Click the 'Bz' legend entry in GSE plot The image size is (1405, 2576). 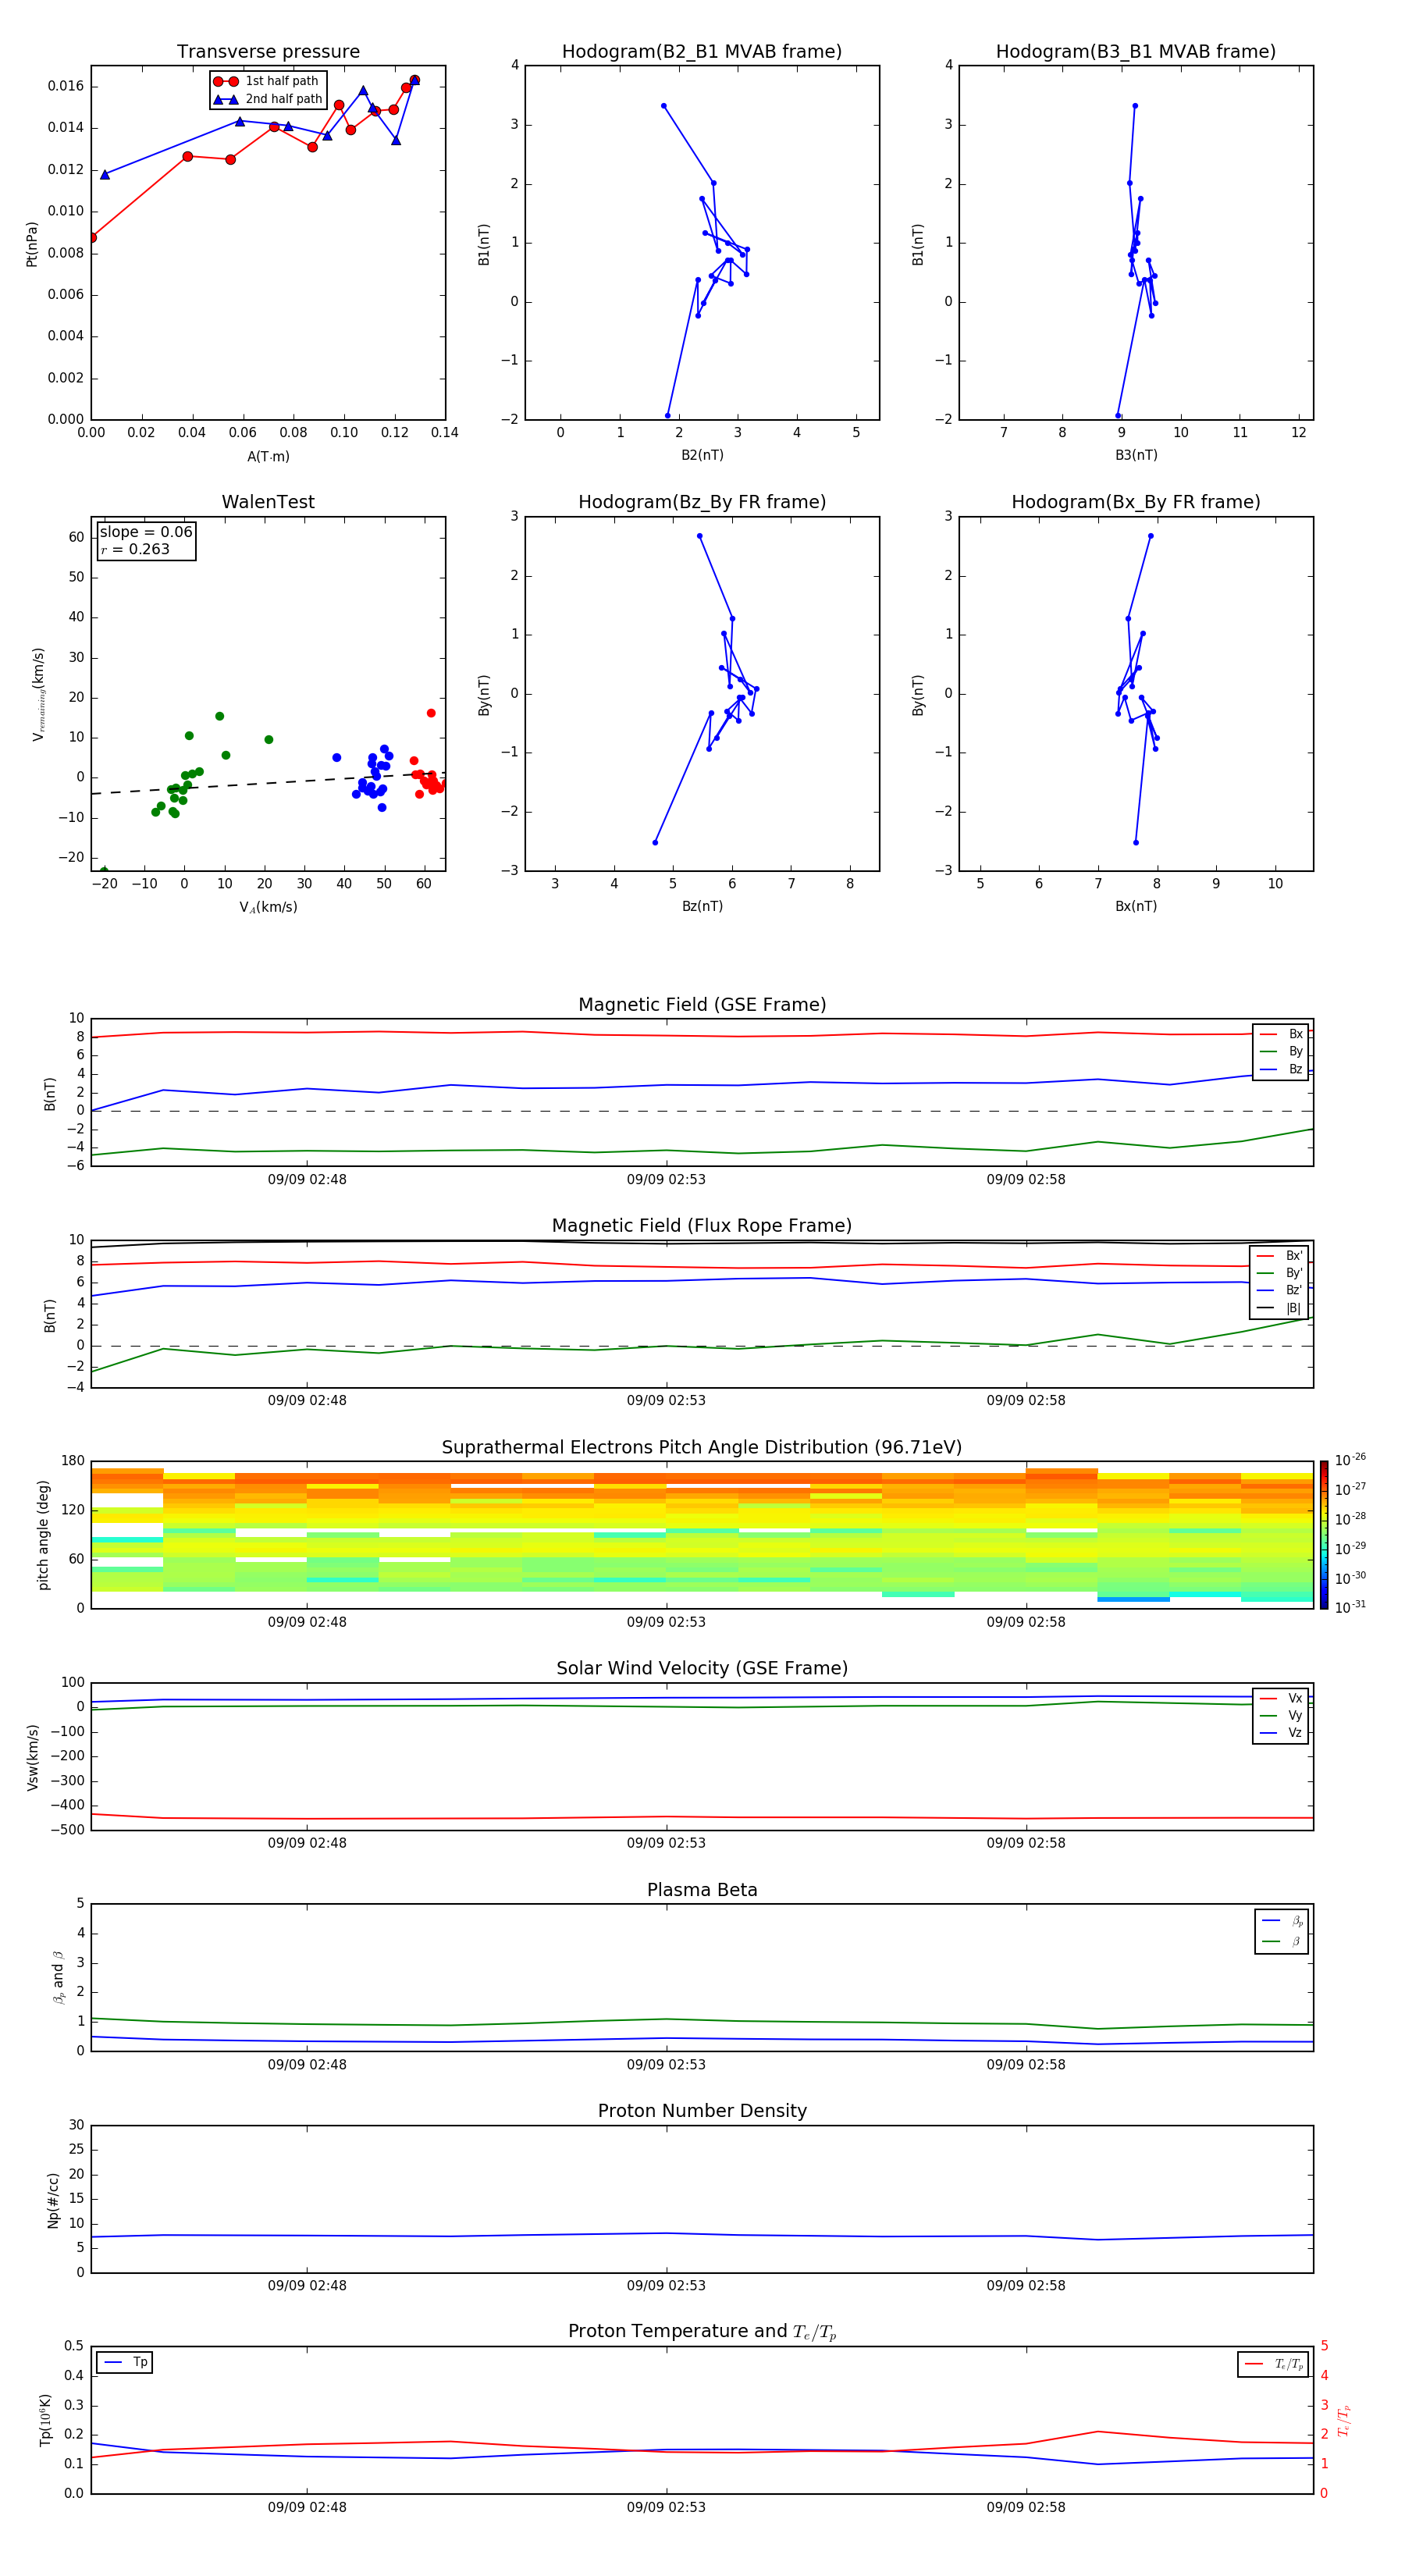(1281, 1070)
